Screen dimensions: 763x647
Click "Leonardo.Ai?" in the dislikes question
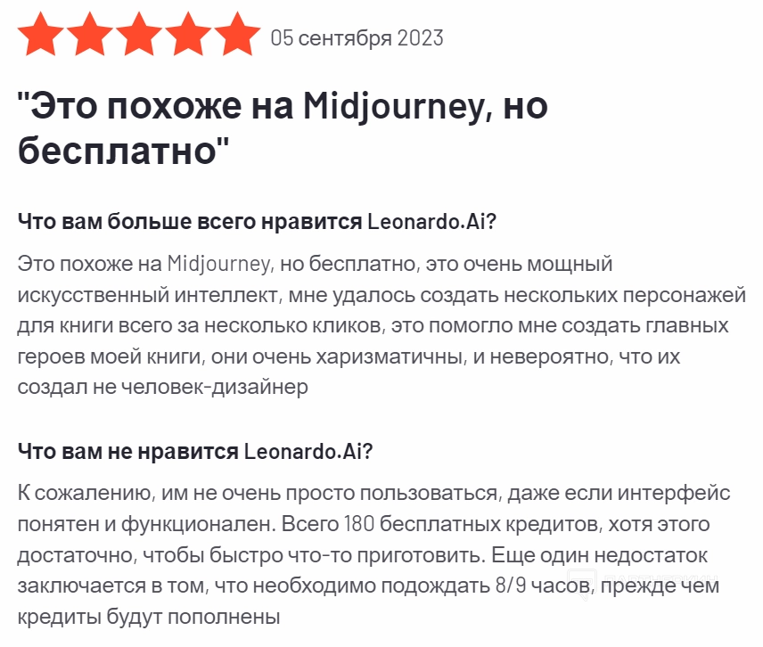pyautogui.click(x=308, y=451)
